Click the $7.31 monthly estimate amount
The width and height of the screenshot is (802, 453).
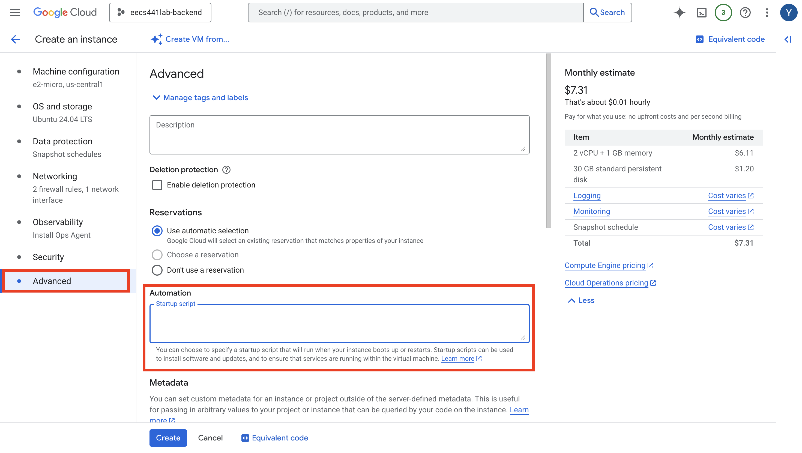point(576,90)
